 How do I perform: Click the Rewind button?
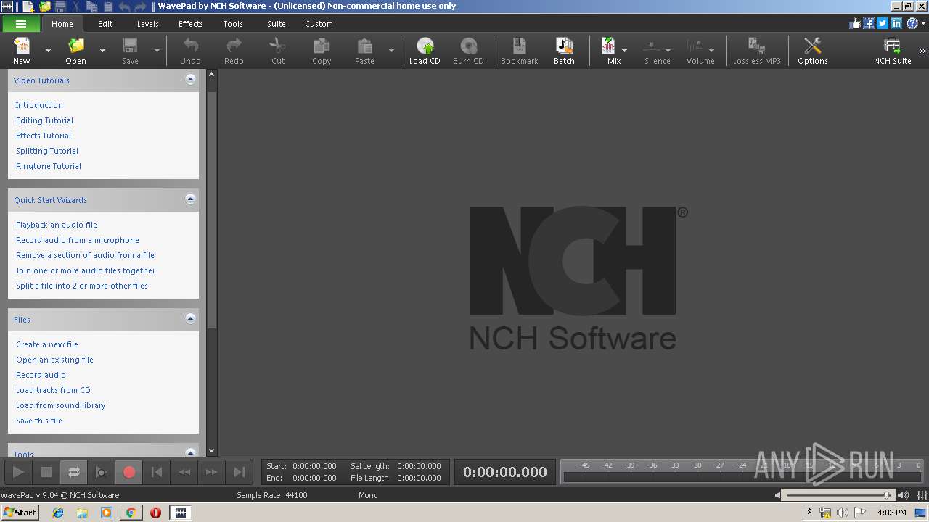pyautogui.click(x=184, y=472)
